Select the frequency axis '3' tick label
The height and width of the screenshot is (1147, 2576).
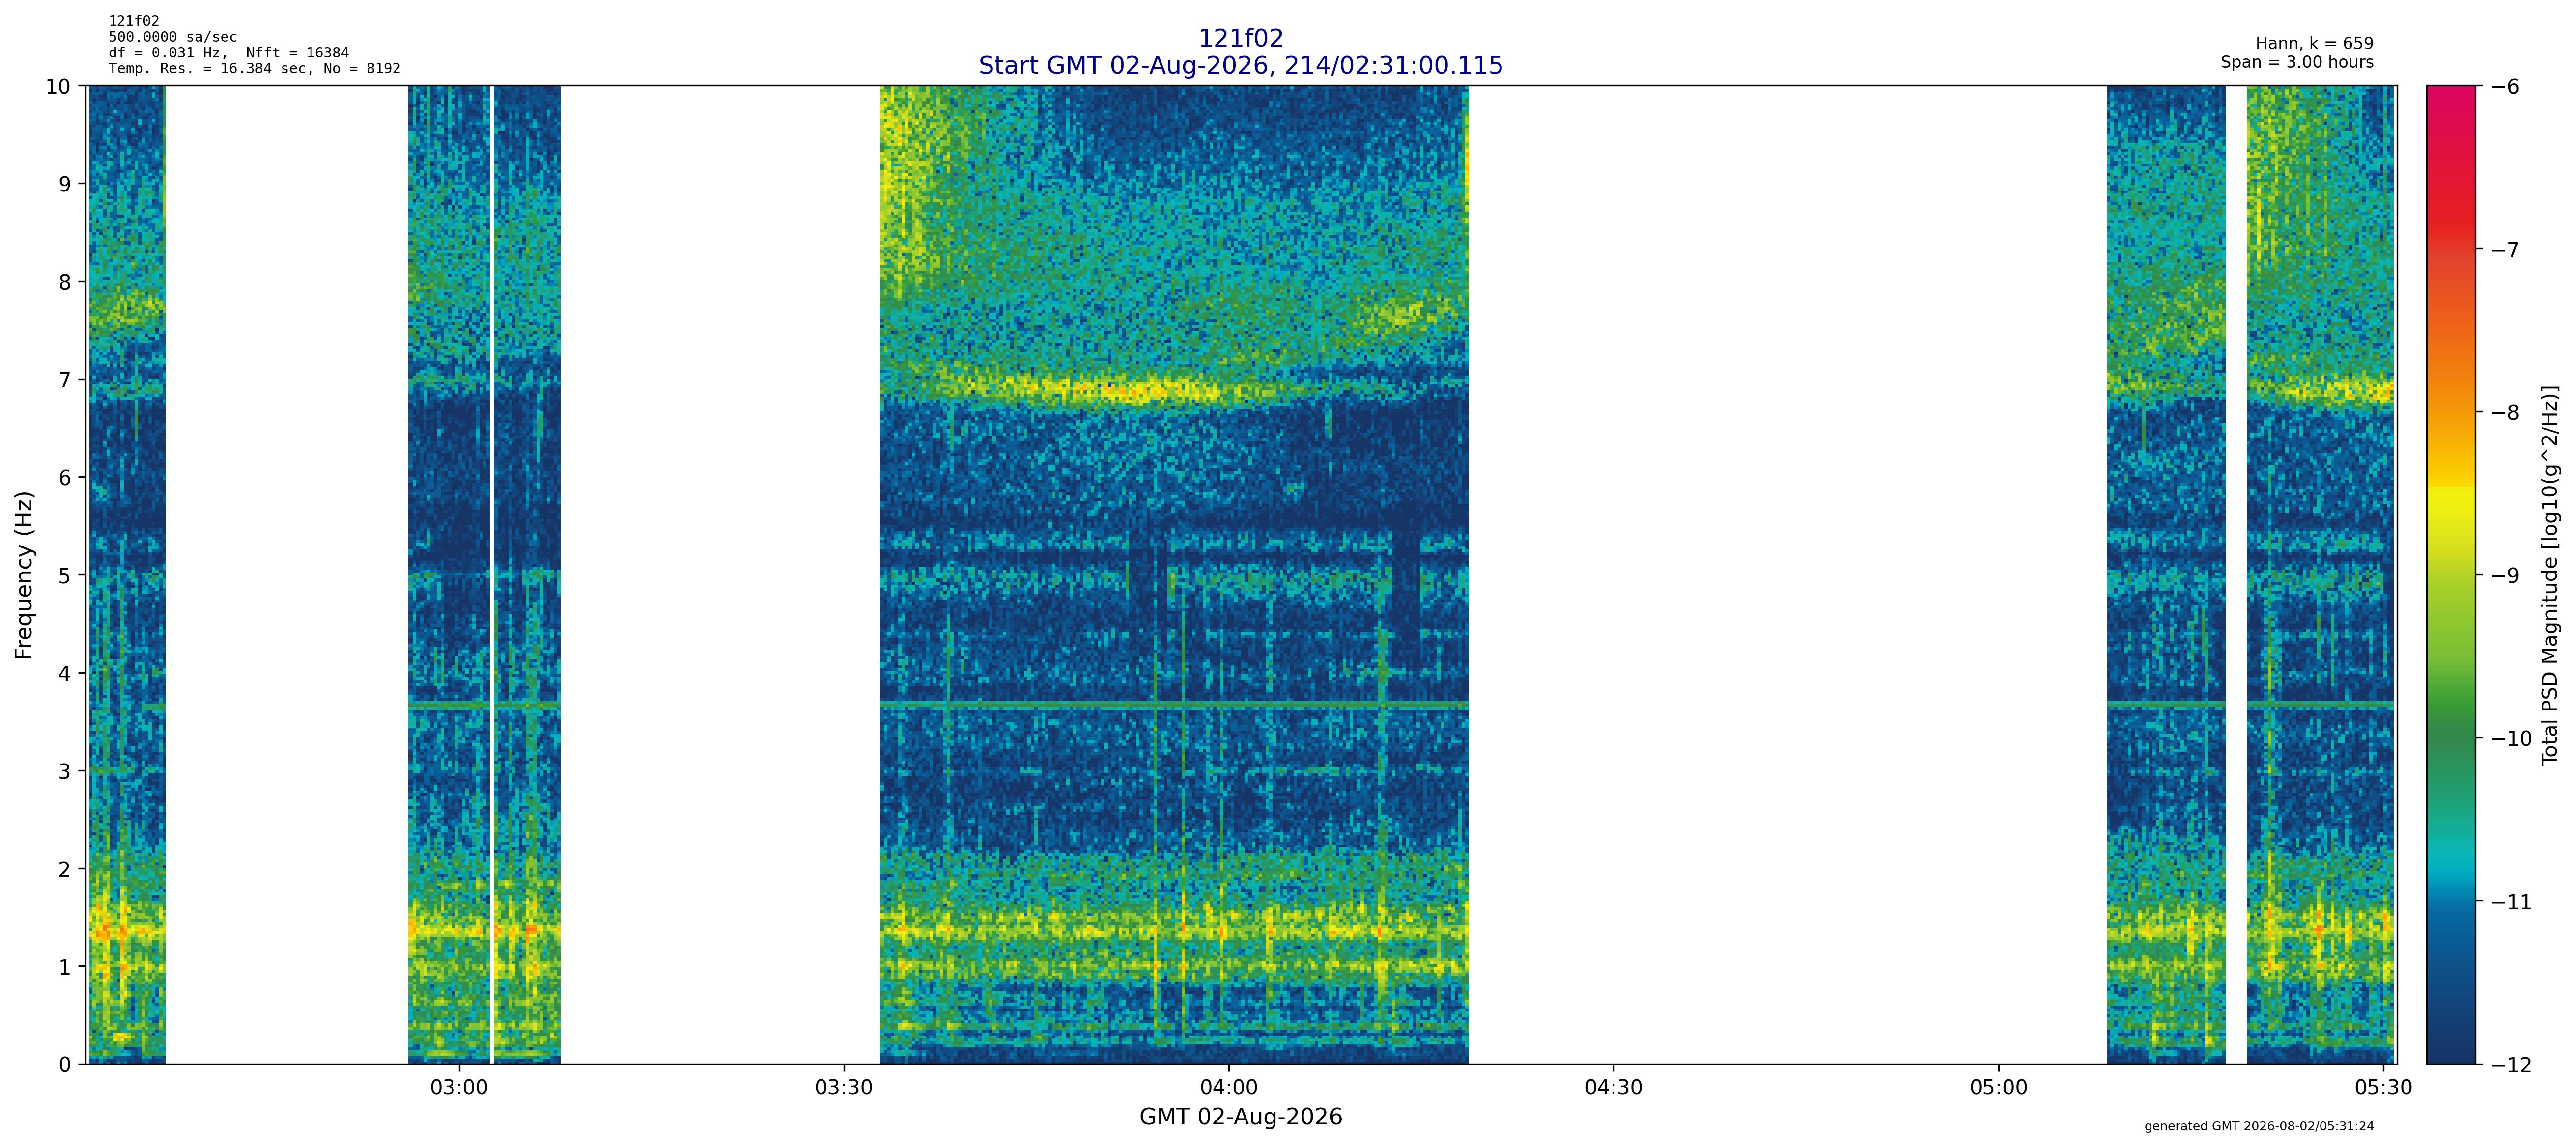tap(66, 771)
